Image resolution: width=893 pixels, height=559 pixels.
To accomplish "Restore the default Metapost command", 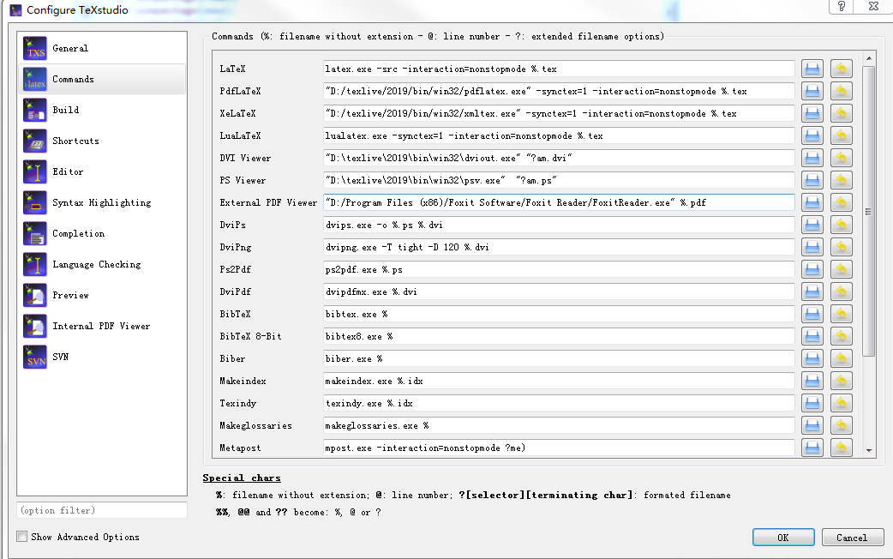I will (841, 447).
